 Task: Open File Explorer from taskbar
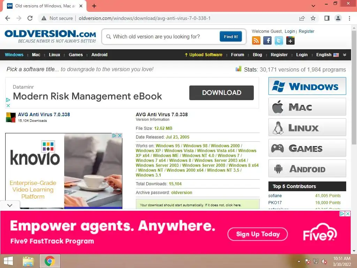tap(28, 261)
